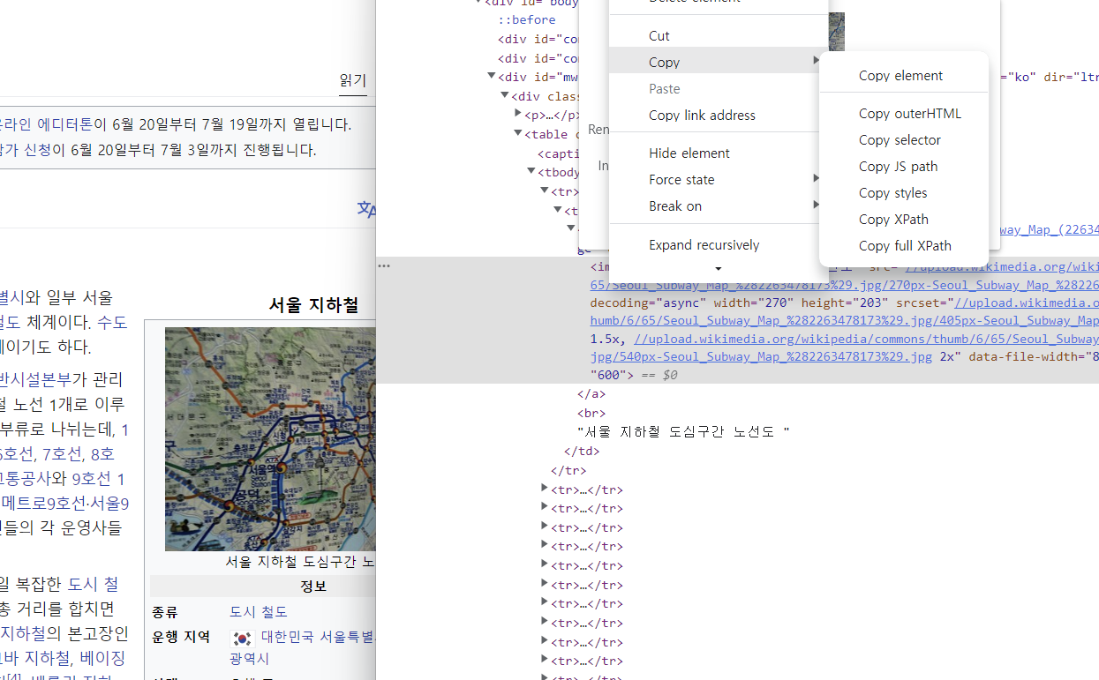Image resolution: width=1099 pixels, height=680 pixels.
Task: Open the 베이징 link
Action: click(x=102, y=658)
